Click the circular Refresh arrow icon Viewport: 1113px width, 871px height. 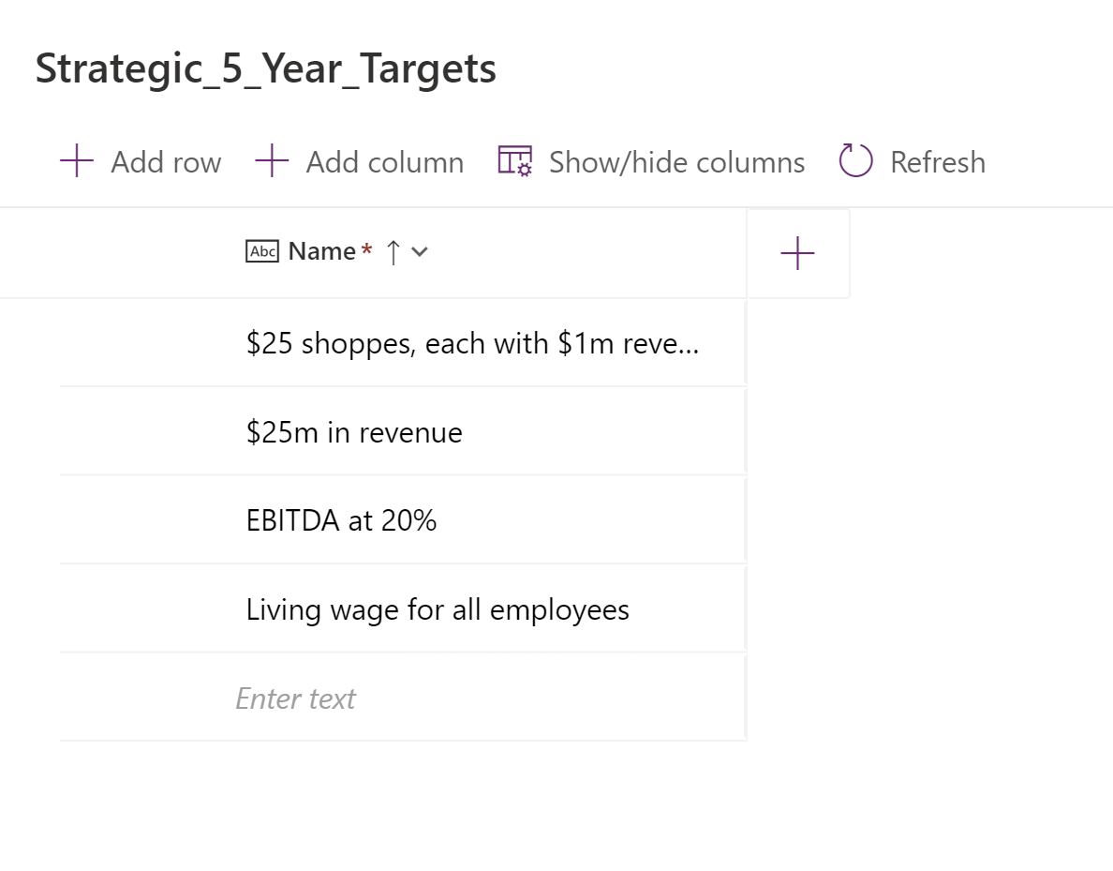(x=855, y=161)
